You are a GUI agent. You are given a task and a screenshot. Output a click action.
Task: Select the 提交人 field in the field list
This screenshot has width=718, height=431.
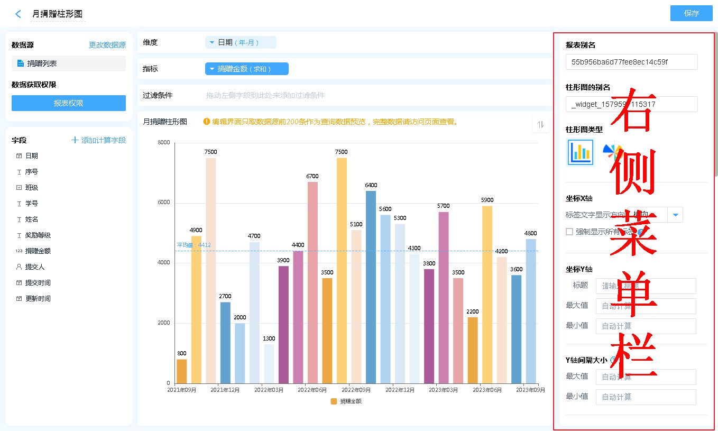34,267
